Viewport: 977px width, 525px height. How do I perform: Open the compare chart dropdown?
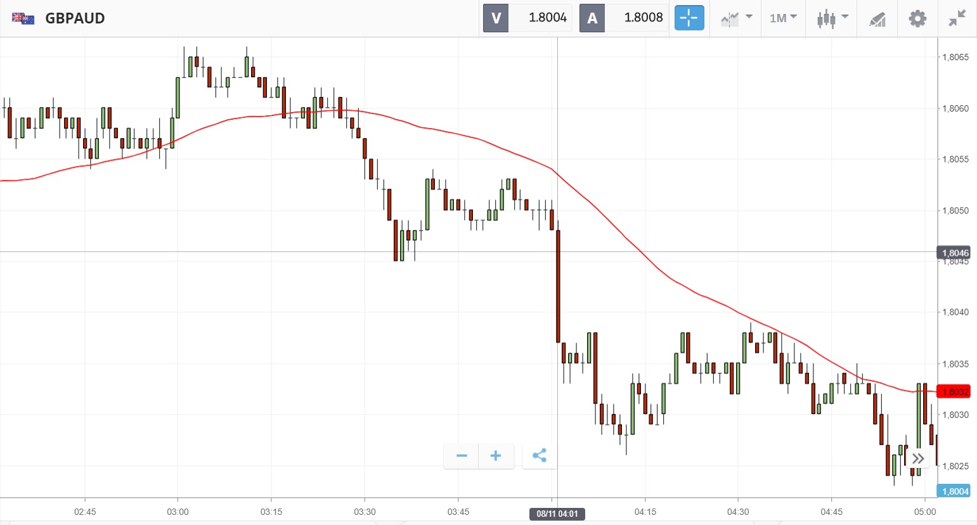[736, 18]
